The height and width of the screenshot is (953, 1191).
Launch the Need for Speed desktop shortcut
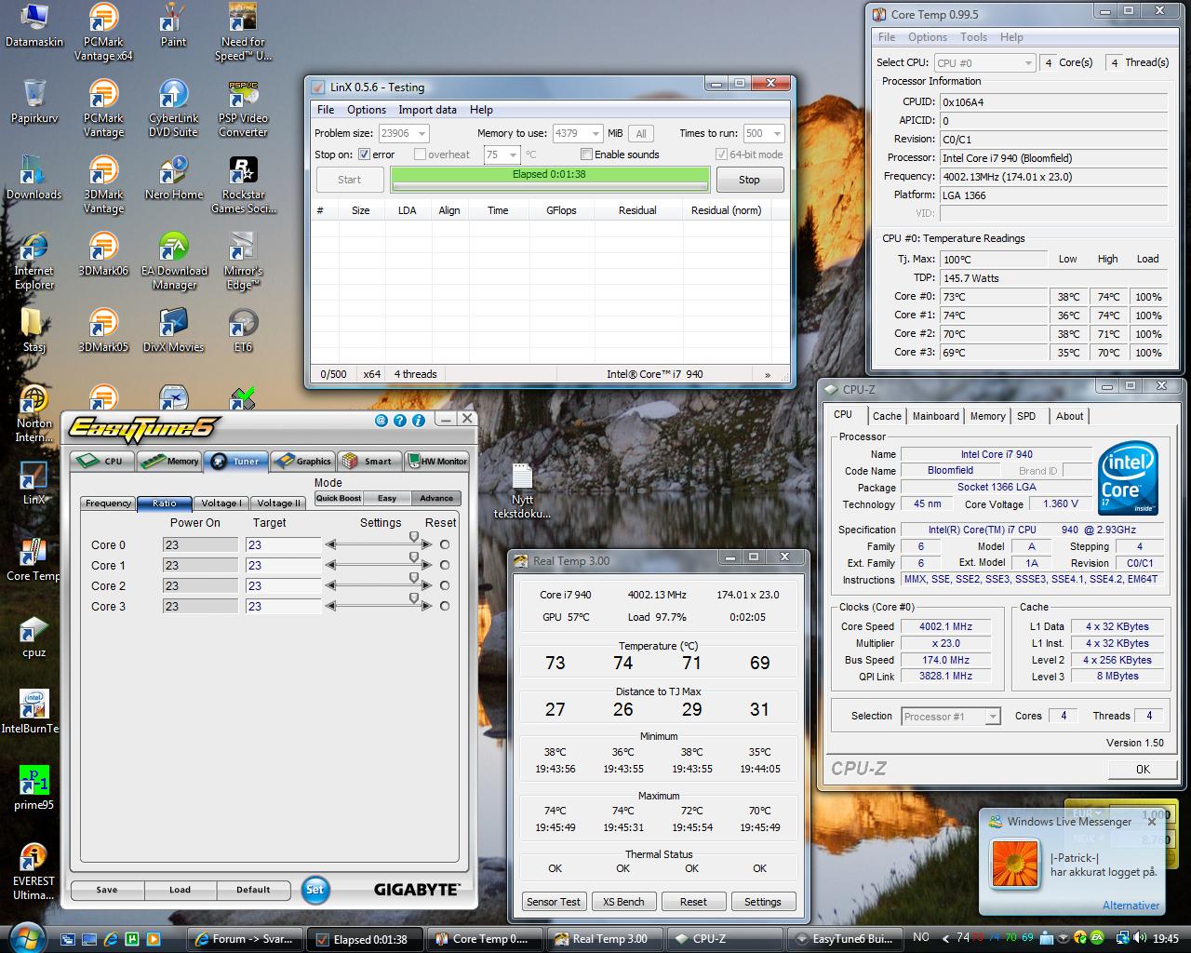(x=243, y=33)
